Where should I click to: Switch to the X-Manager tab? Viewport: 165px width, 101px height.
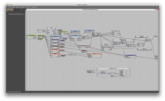tap(10, 10)
